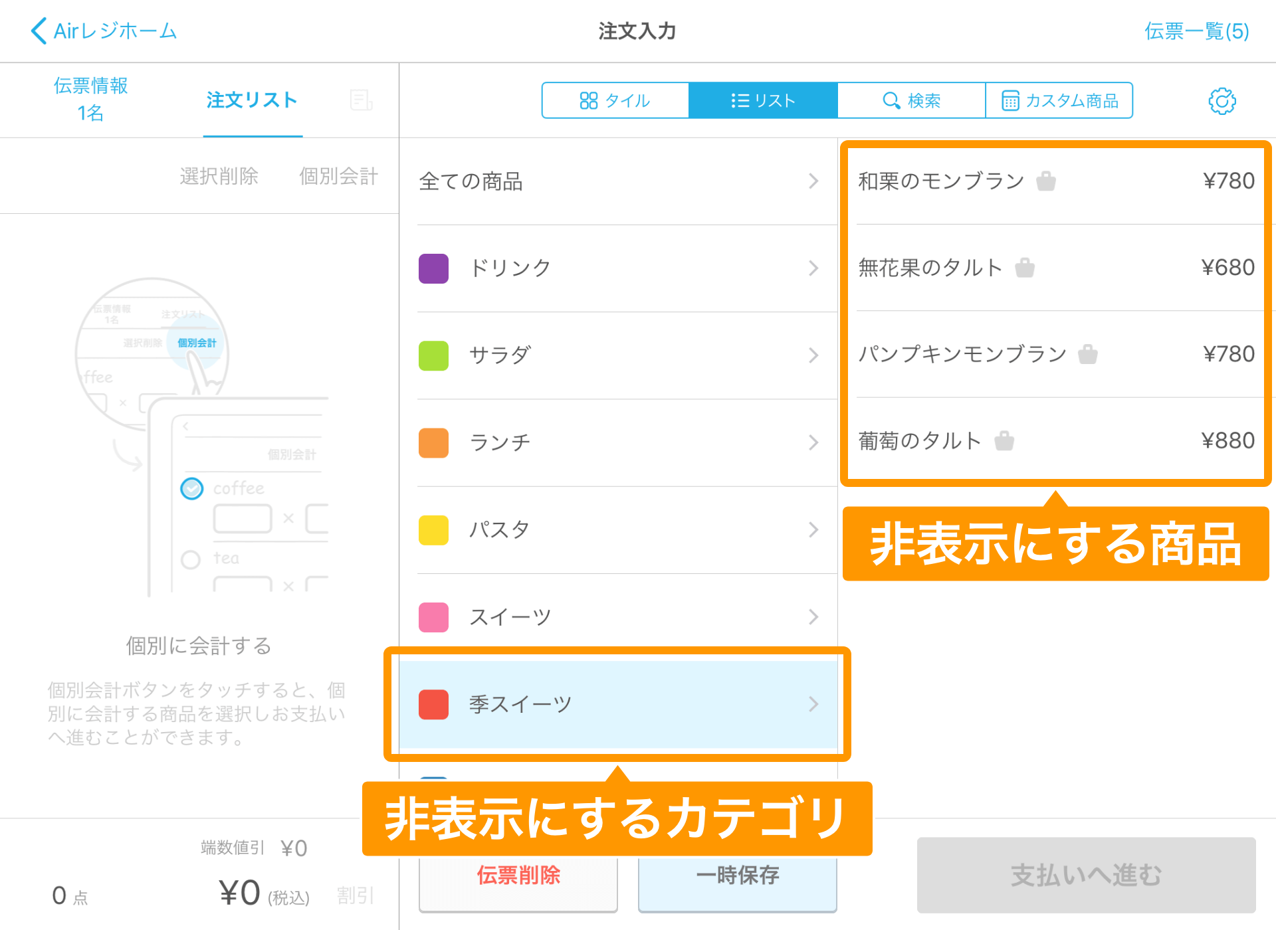Click the takeout bag icon next to 無花果のタルト
Image resolution: width=1276 pixels, height=930 pixels.
[x=1025, y=268]
